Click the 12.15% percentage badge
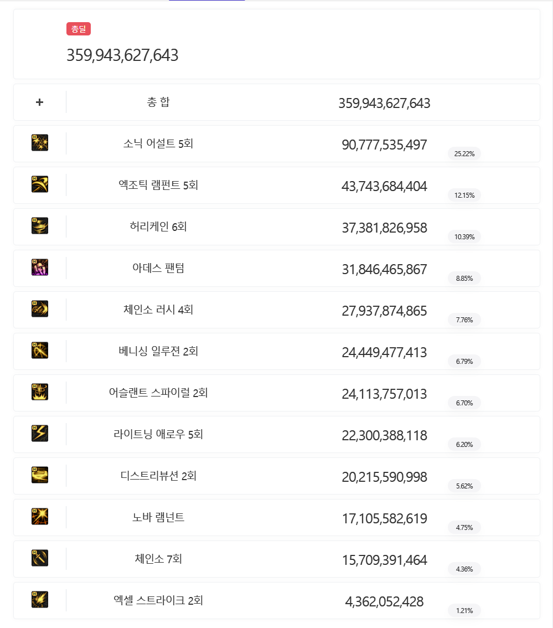 (464, 195)
